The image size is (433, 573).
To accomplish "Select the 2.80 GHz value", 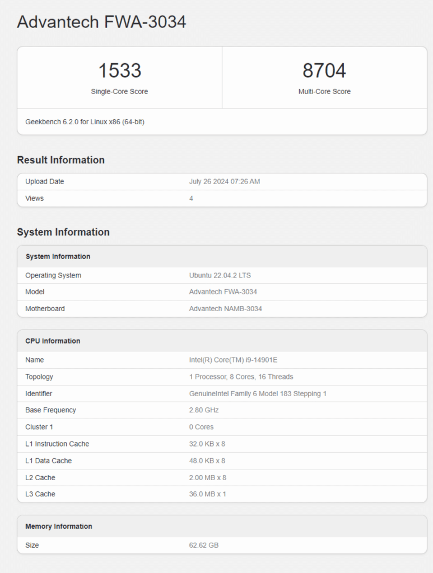I will [x=204, y=410].
